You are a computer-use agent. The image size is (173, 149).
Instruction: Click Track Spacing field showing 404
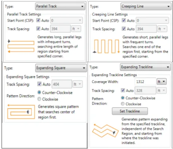point(62,84)
